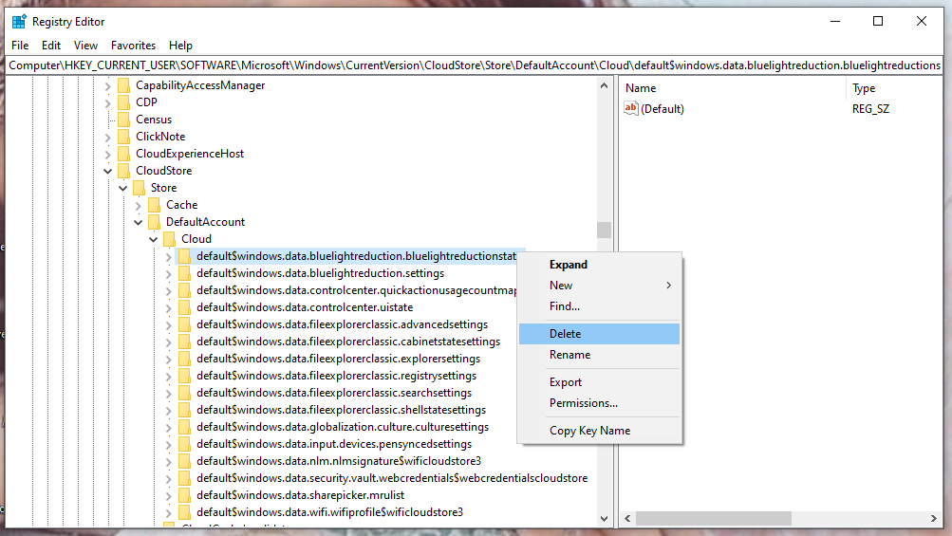
Task: Click folder icon of globalization.culture.culturesettings key
Action: [x=184, y=427]
